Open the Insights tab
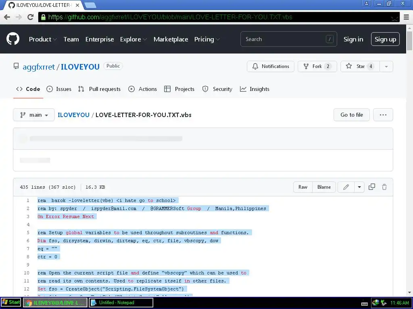This screenshot has height=309, width=413. pos(255,89)
